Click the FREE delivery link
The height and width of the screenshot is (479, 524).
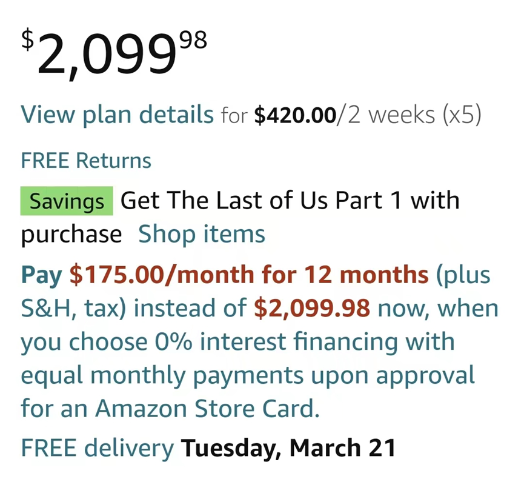[x=97, y=448]
